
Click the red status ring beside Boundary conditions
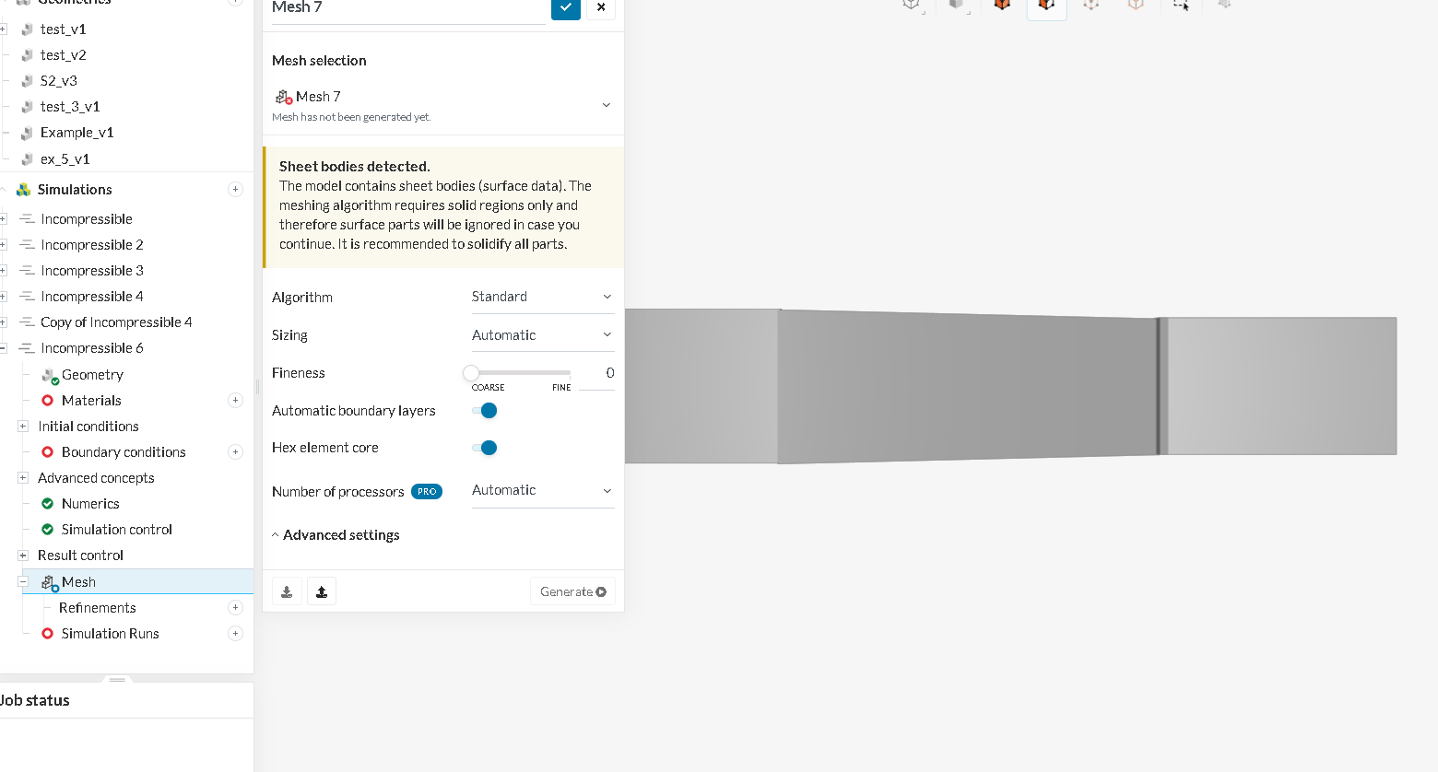pyautogui.click(x=48, y=451)
